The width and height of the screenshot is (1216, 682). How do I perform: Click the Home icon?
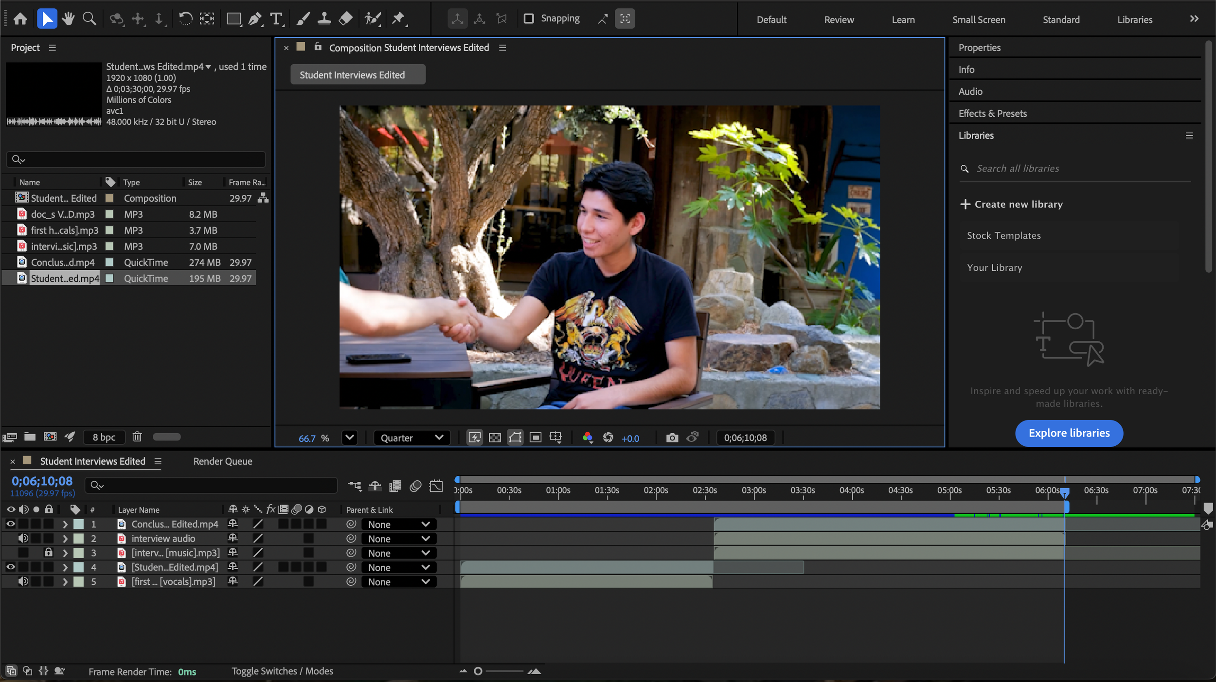(x=20, y=19)
